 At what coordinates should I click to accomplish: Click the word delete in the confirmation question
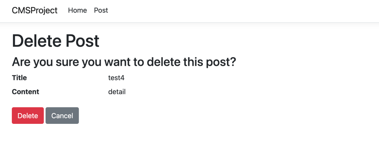click(x=164, y=62)
